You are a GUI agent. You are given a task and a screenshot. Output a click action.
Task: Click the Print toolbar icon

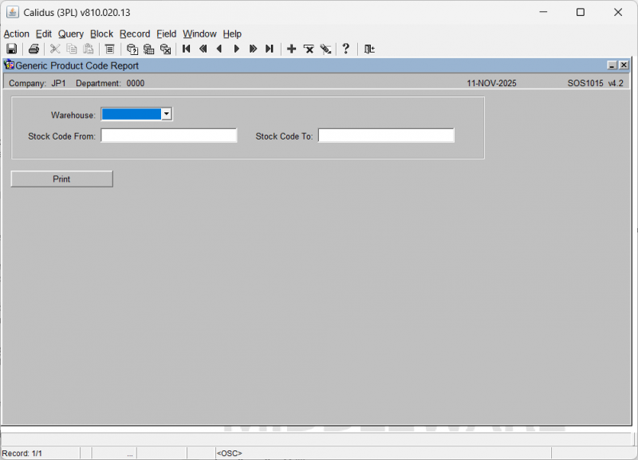(33, 49)
